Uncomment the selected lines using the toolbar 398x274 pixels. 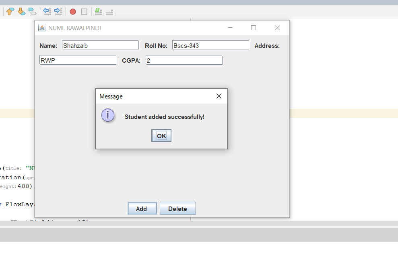pyautogui.click(x=109, y=12)
